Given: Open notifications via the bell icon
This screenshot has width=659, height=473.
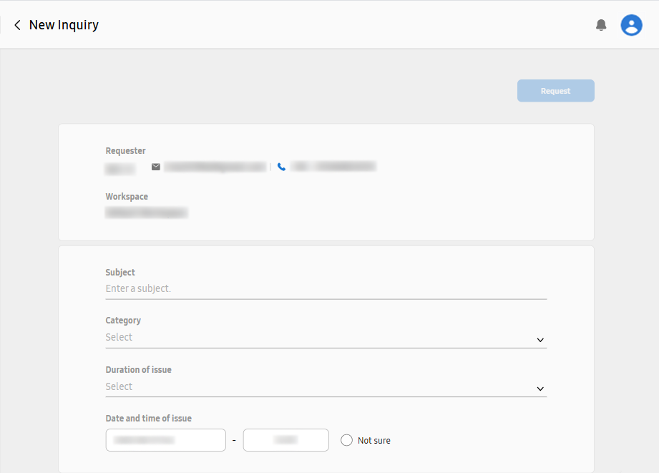Looking at the screenshot, I should click(x=601, y=25).
